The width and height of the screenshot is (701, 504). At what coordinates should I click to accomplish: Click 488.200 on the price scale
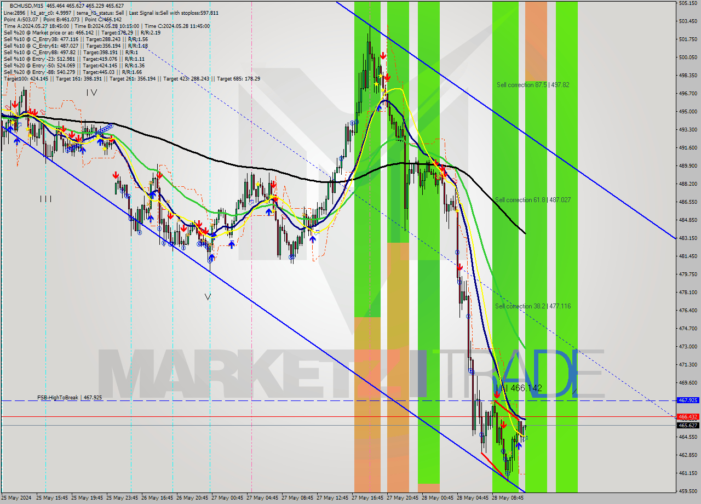tap(687, 184)
